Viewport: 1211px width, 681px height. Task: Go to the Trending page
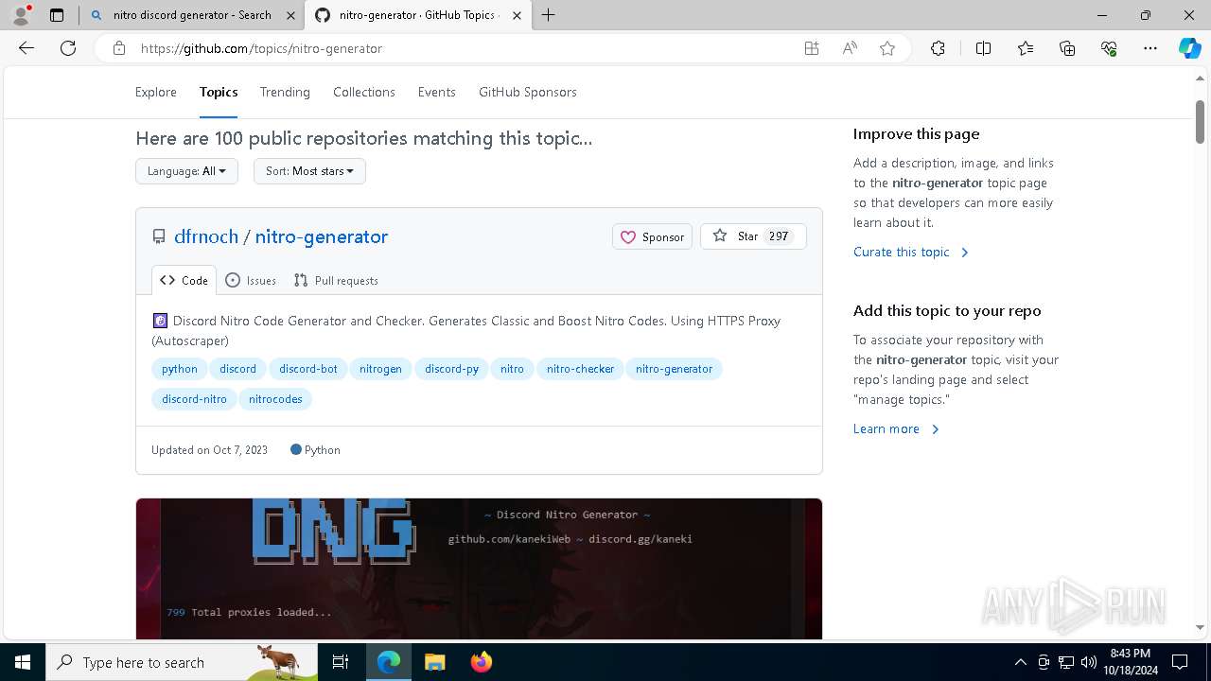click(x=285, y=92)
